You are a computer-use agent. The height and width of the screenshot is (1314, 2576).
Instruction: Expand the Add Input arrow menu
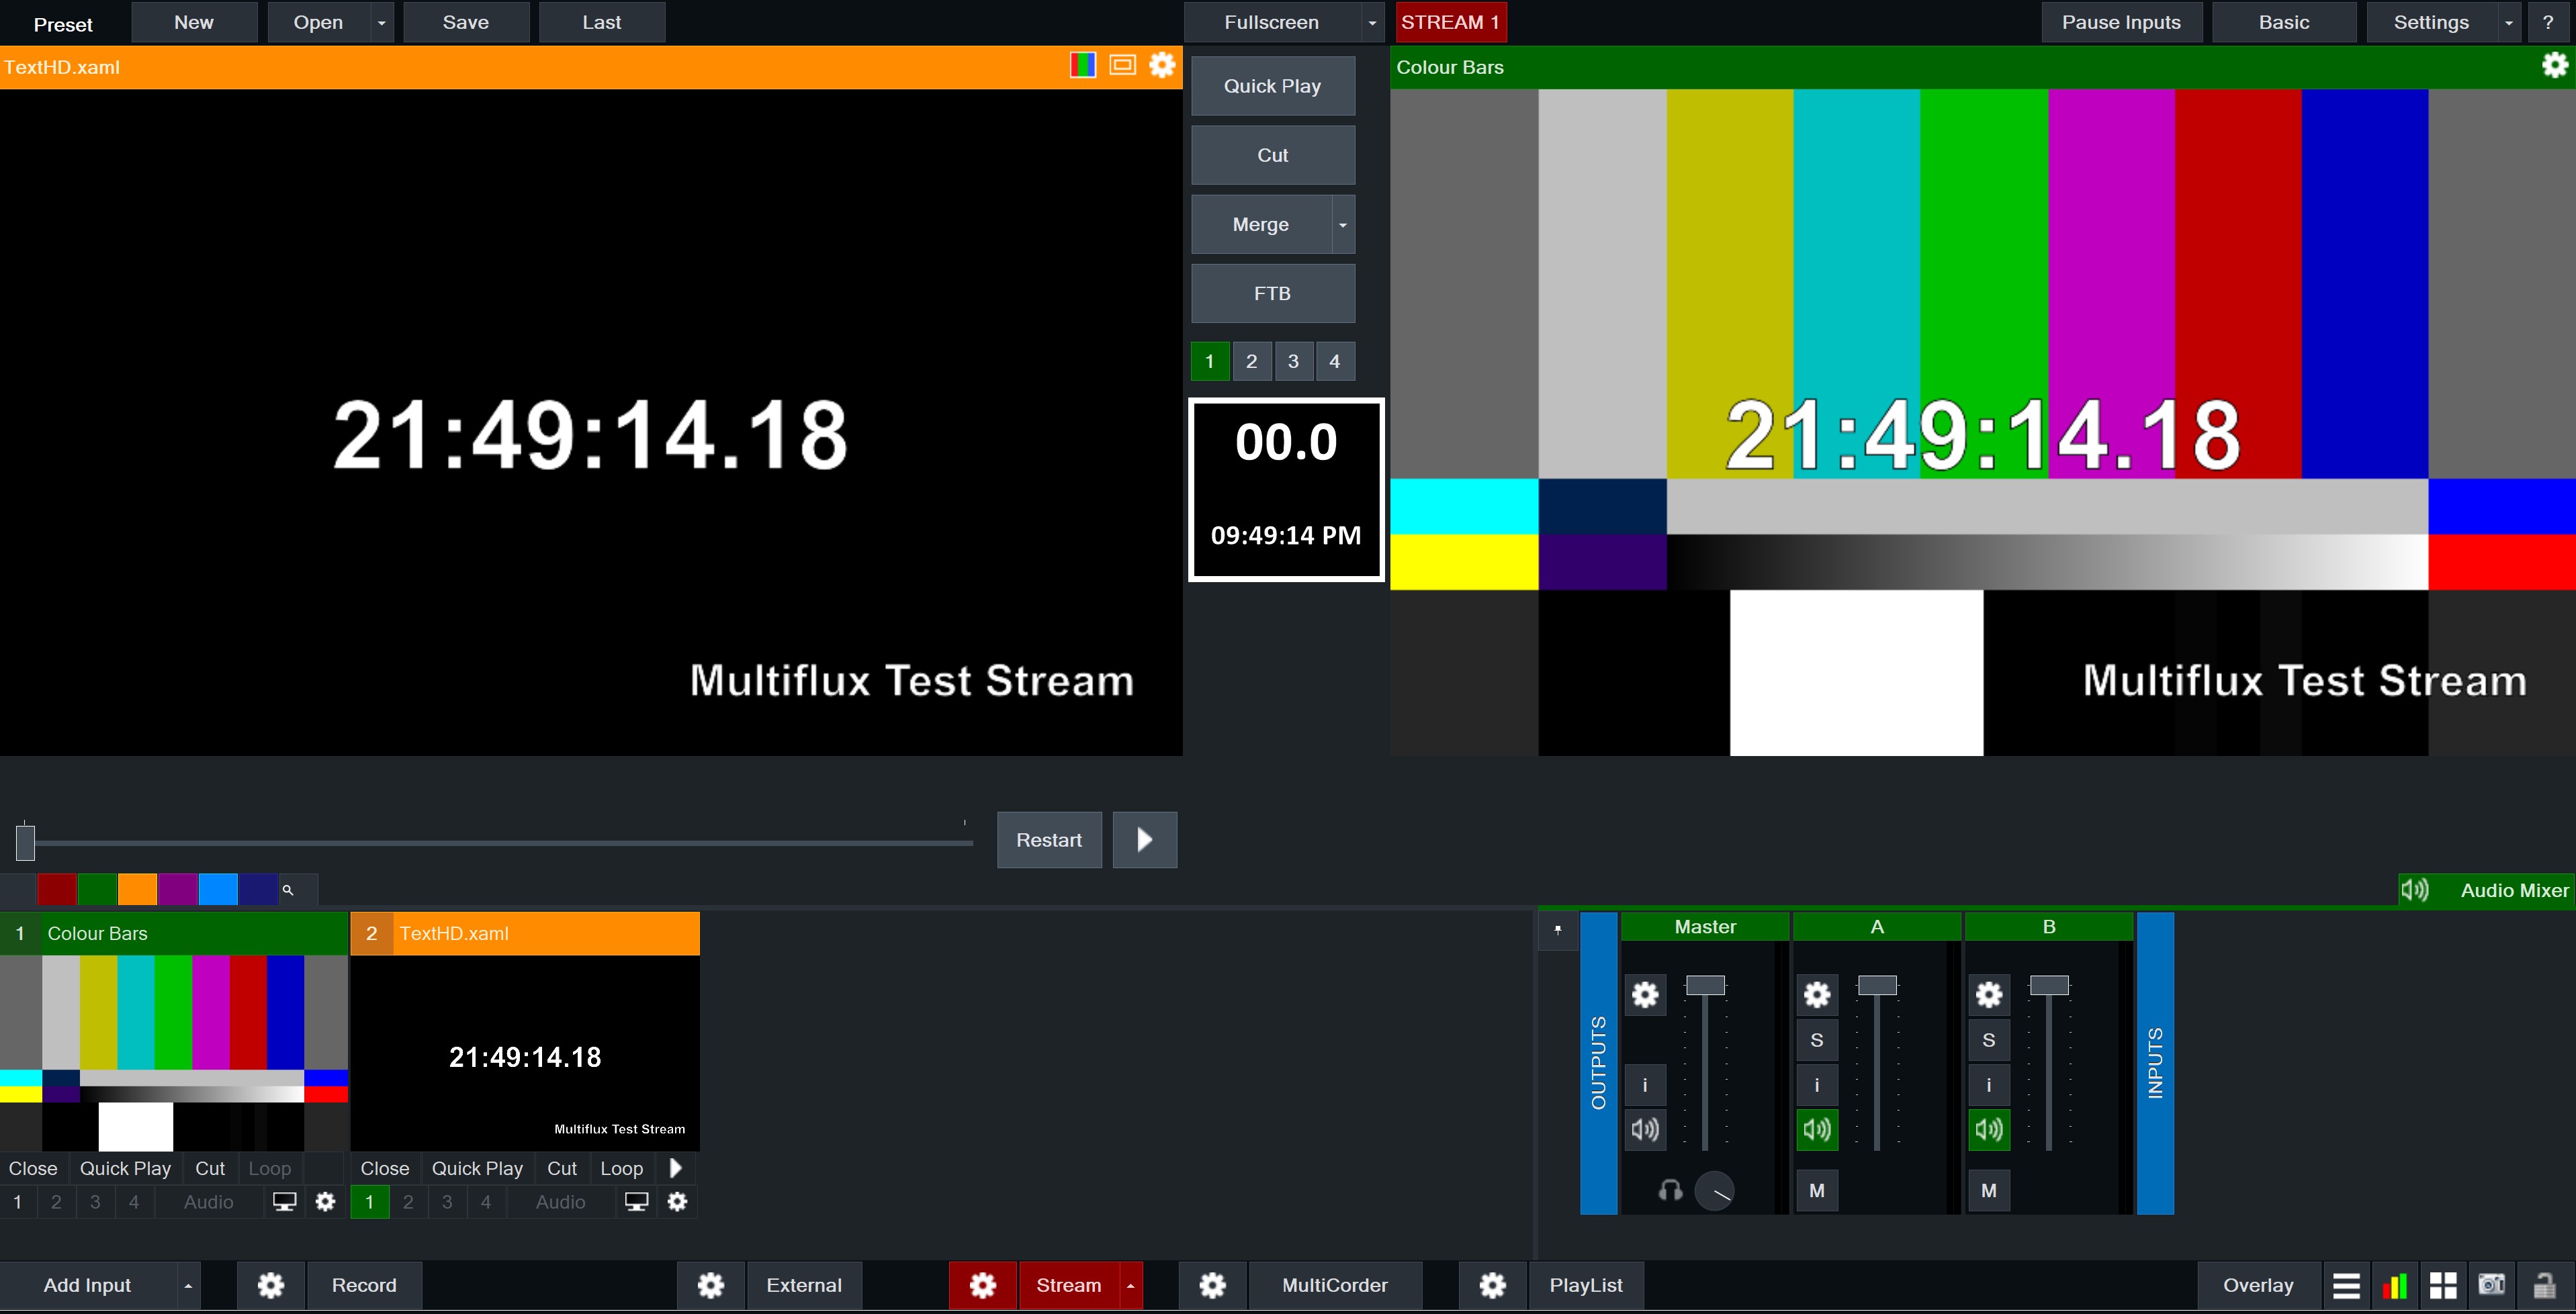point(187,1285)
